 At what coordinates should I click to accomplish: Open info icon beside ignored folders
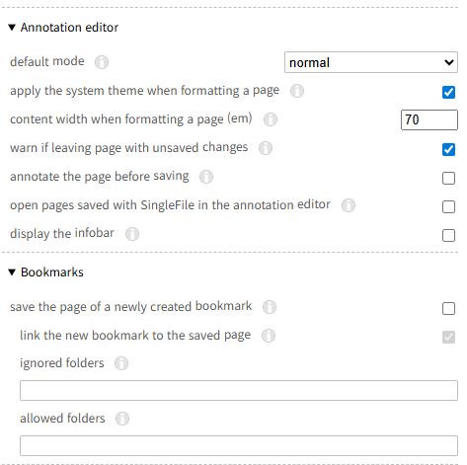coord(121,363)
